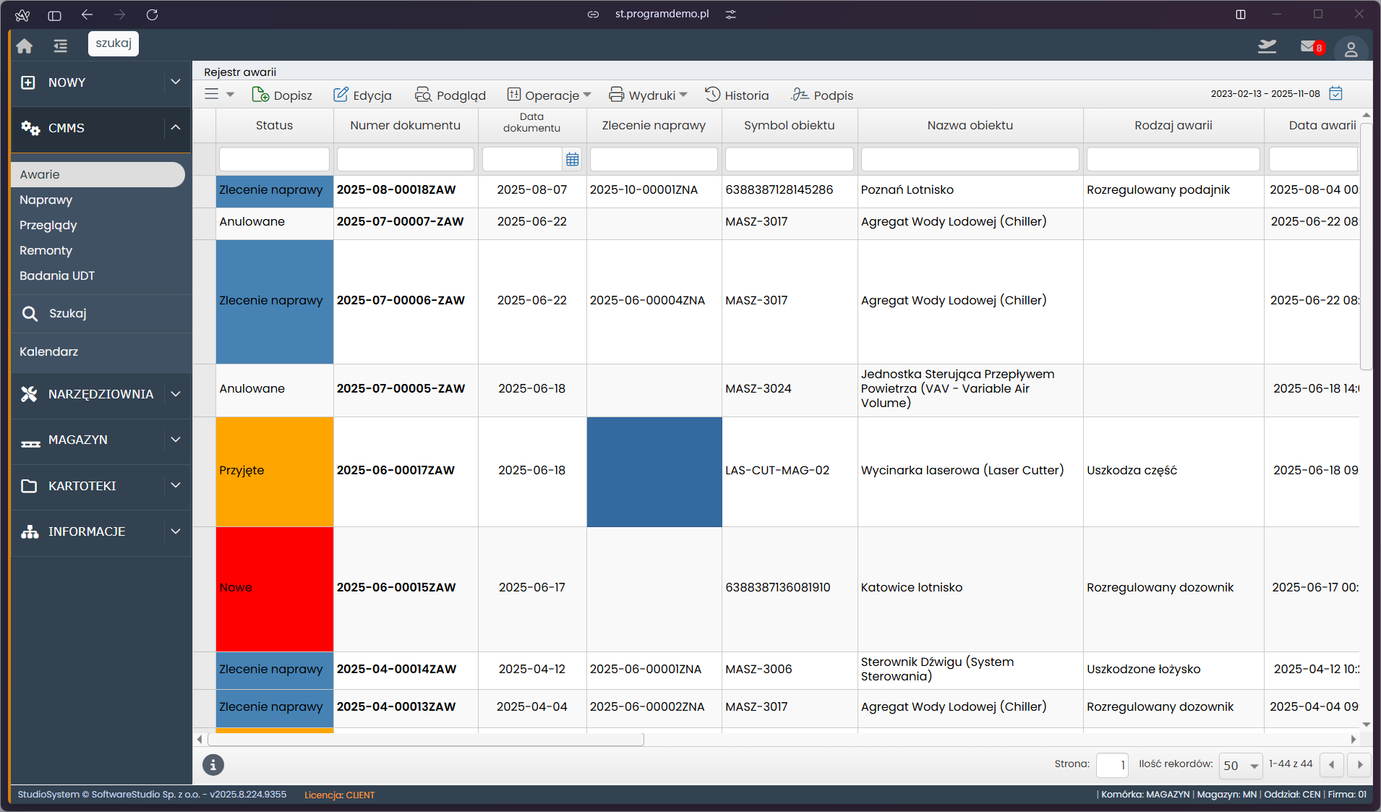
Task: Select Przeglądy in the sidebar
Action: click(x=48, y=226)
